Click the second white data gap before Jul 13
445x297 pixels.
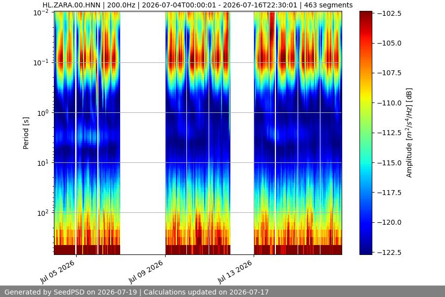242,133
